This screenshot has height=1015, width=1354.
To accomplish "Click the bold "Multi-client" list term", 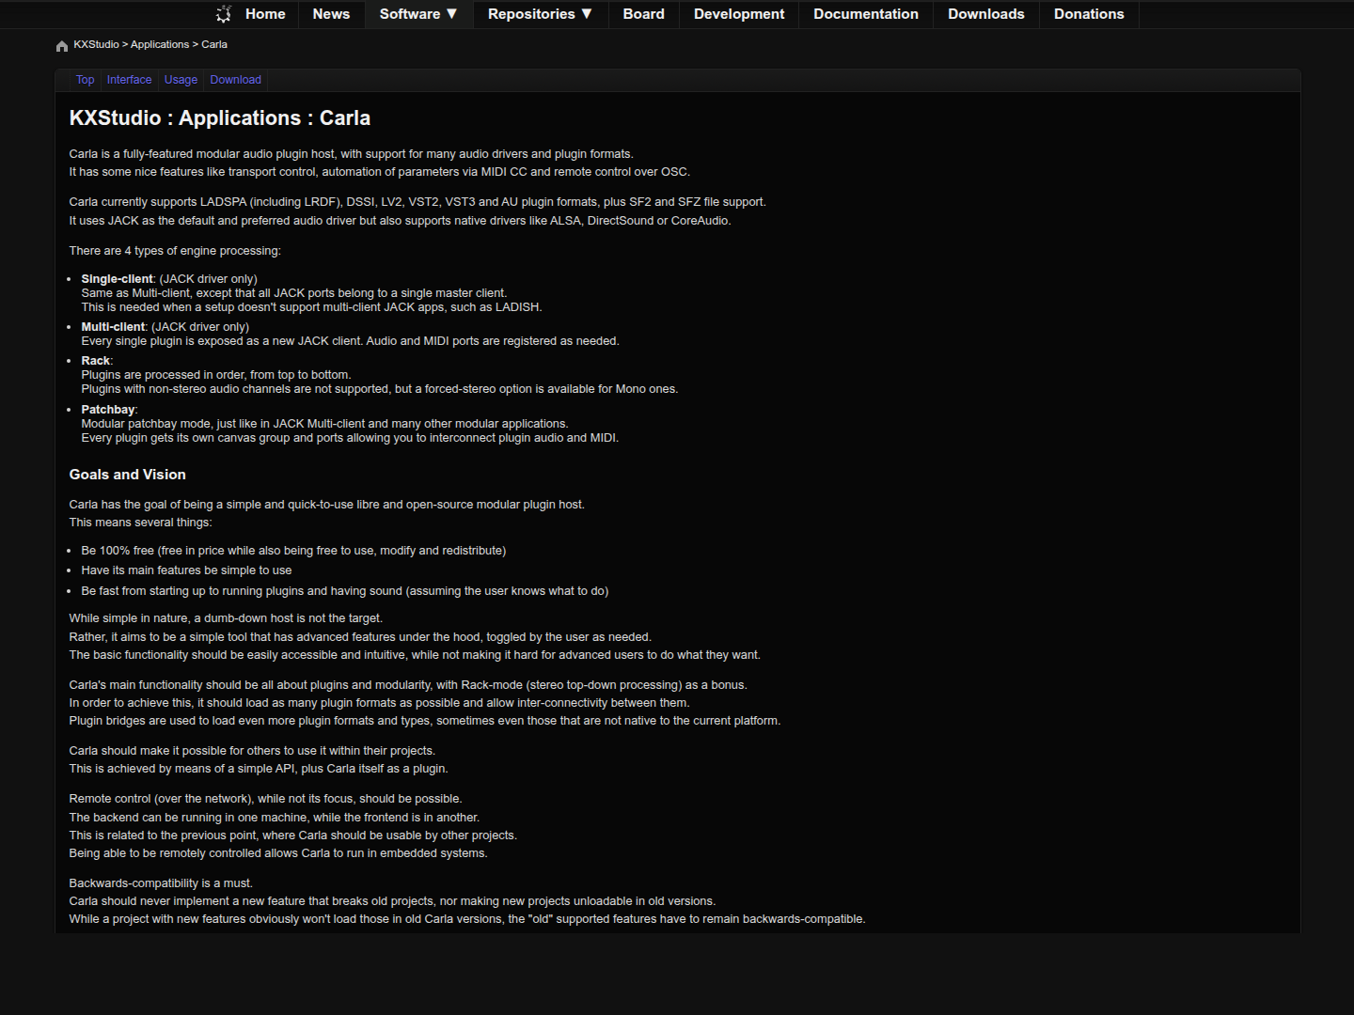I will point(114,327).
